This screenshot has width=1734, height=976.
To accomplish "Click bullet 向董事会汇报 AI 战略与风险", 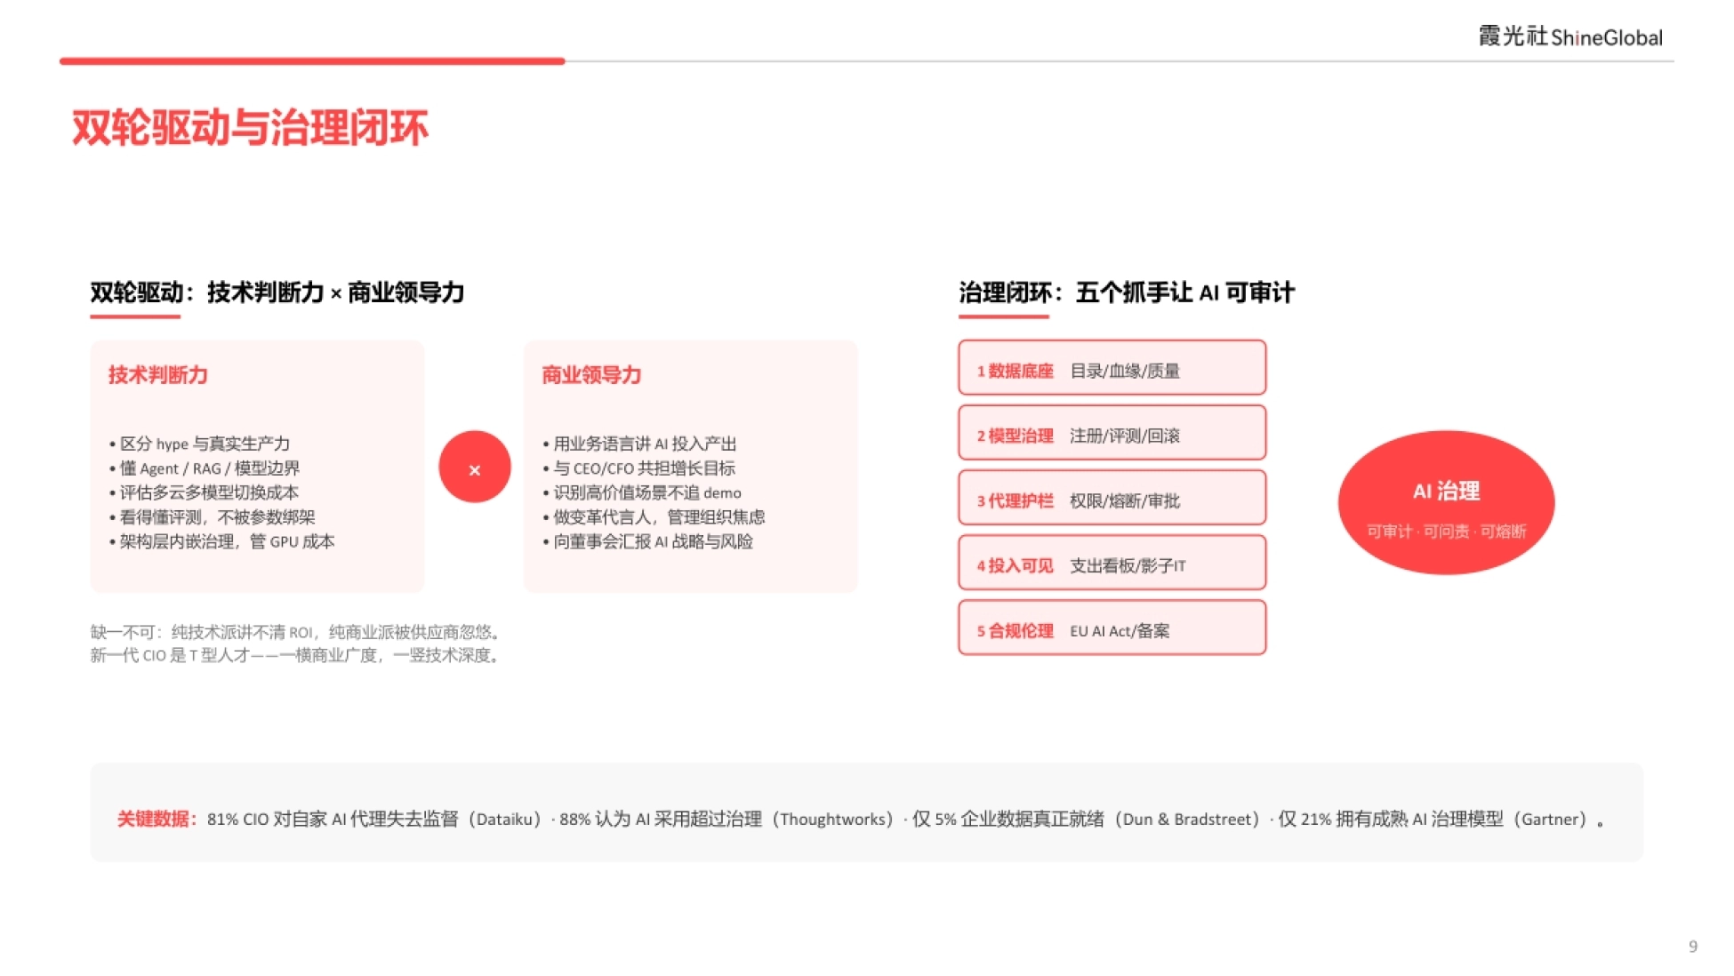I will point(647,541).
